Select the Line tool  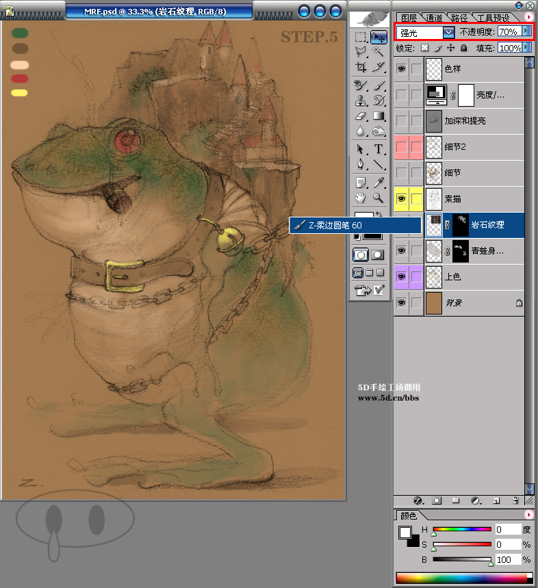pyautogui.click(x=379, y=164)
